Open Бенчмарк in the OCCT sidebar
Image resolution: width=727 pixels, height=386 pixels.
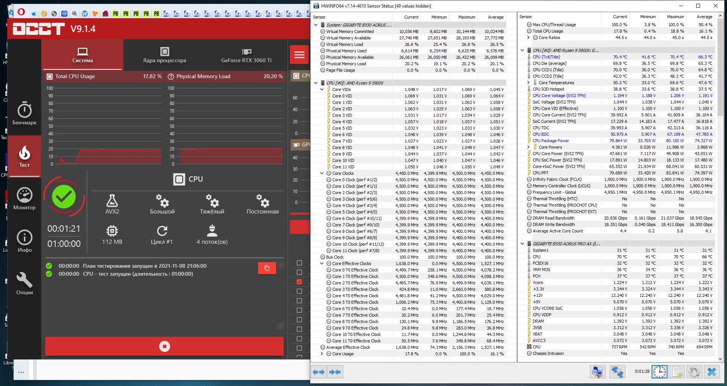pyautogui.click(x=25, y=114)
